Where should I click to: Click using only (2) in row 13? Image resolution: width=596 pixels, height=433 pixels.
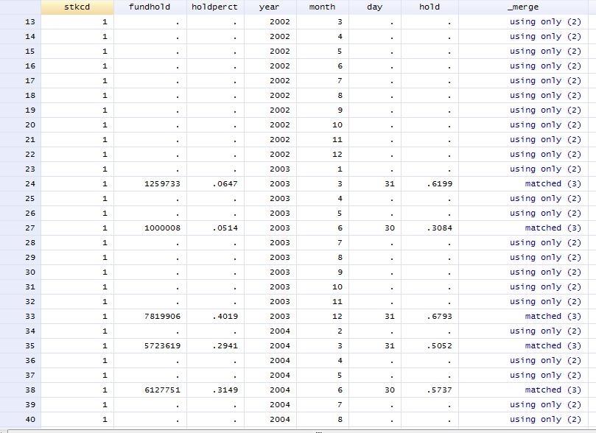pyautogui.click(x=545, y=22)
